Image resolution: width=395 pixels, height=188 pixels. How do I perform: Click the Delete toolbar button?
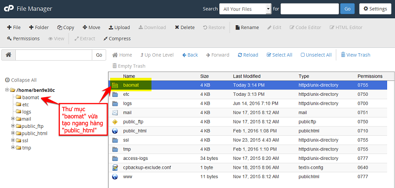tap(185, 28)
